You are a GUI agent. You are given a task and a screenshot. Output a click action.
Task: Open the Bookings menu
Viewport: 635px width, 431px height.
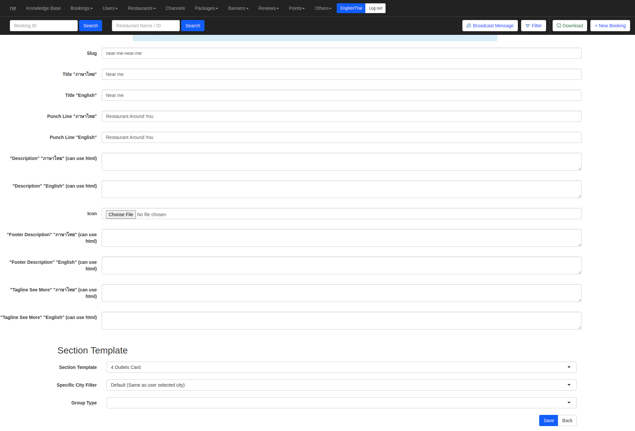click(81, 8)
